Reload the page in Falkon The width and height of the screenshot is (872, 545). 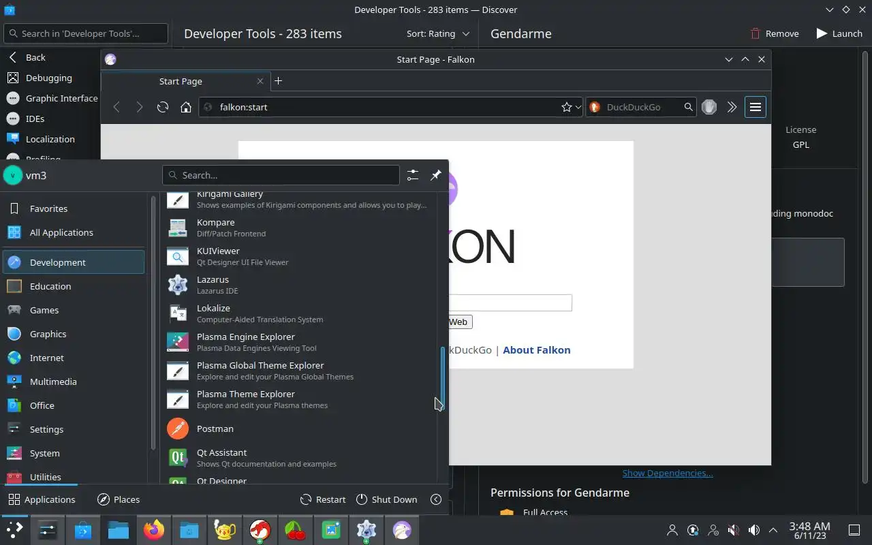pyautogui.click(x=162, y=107)
